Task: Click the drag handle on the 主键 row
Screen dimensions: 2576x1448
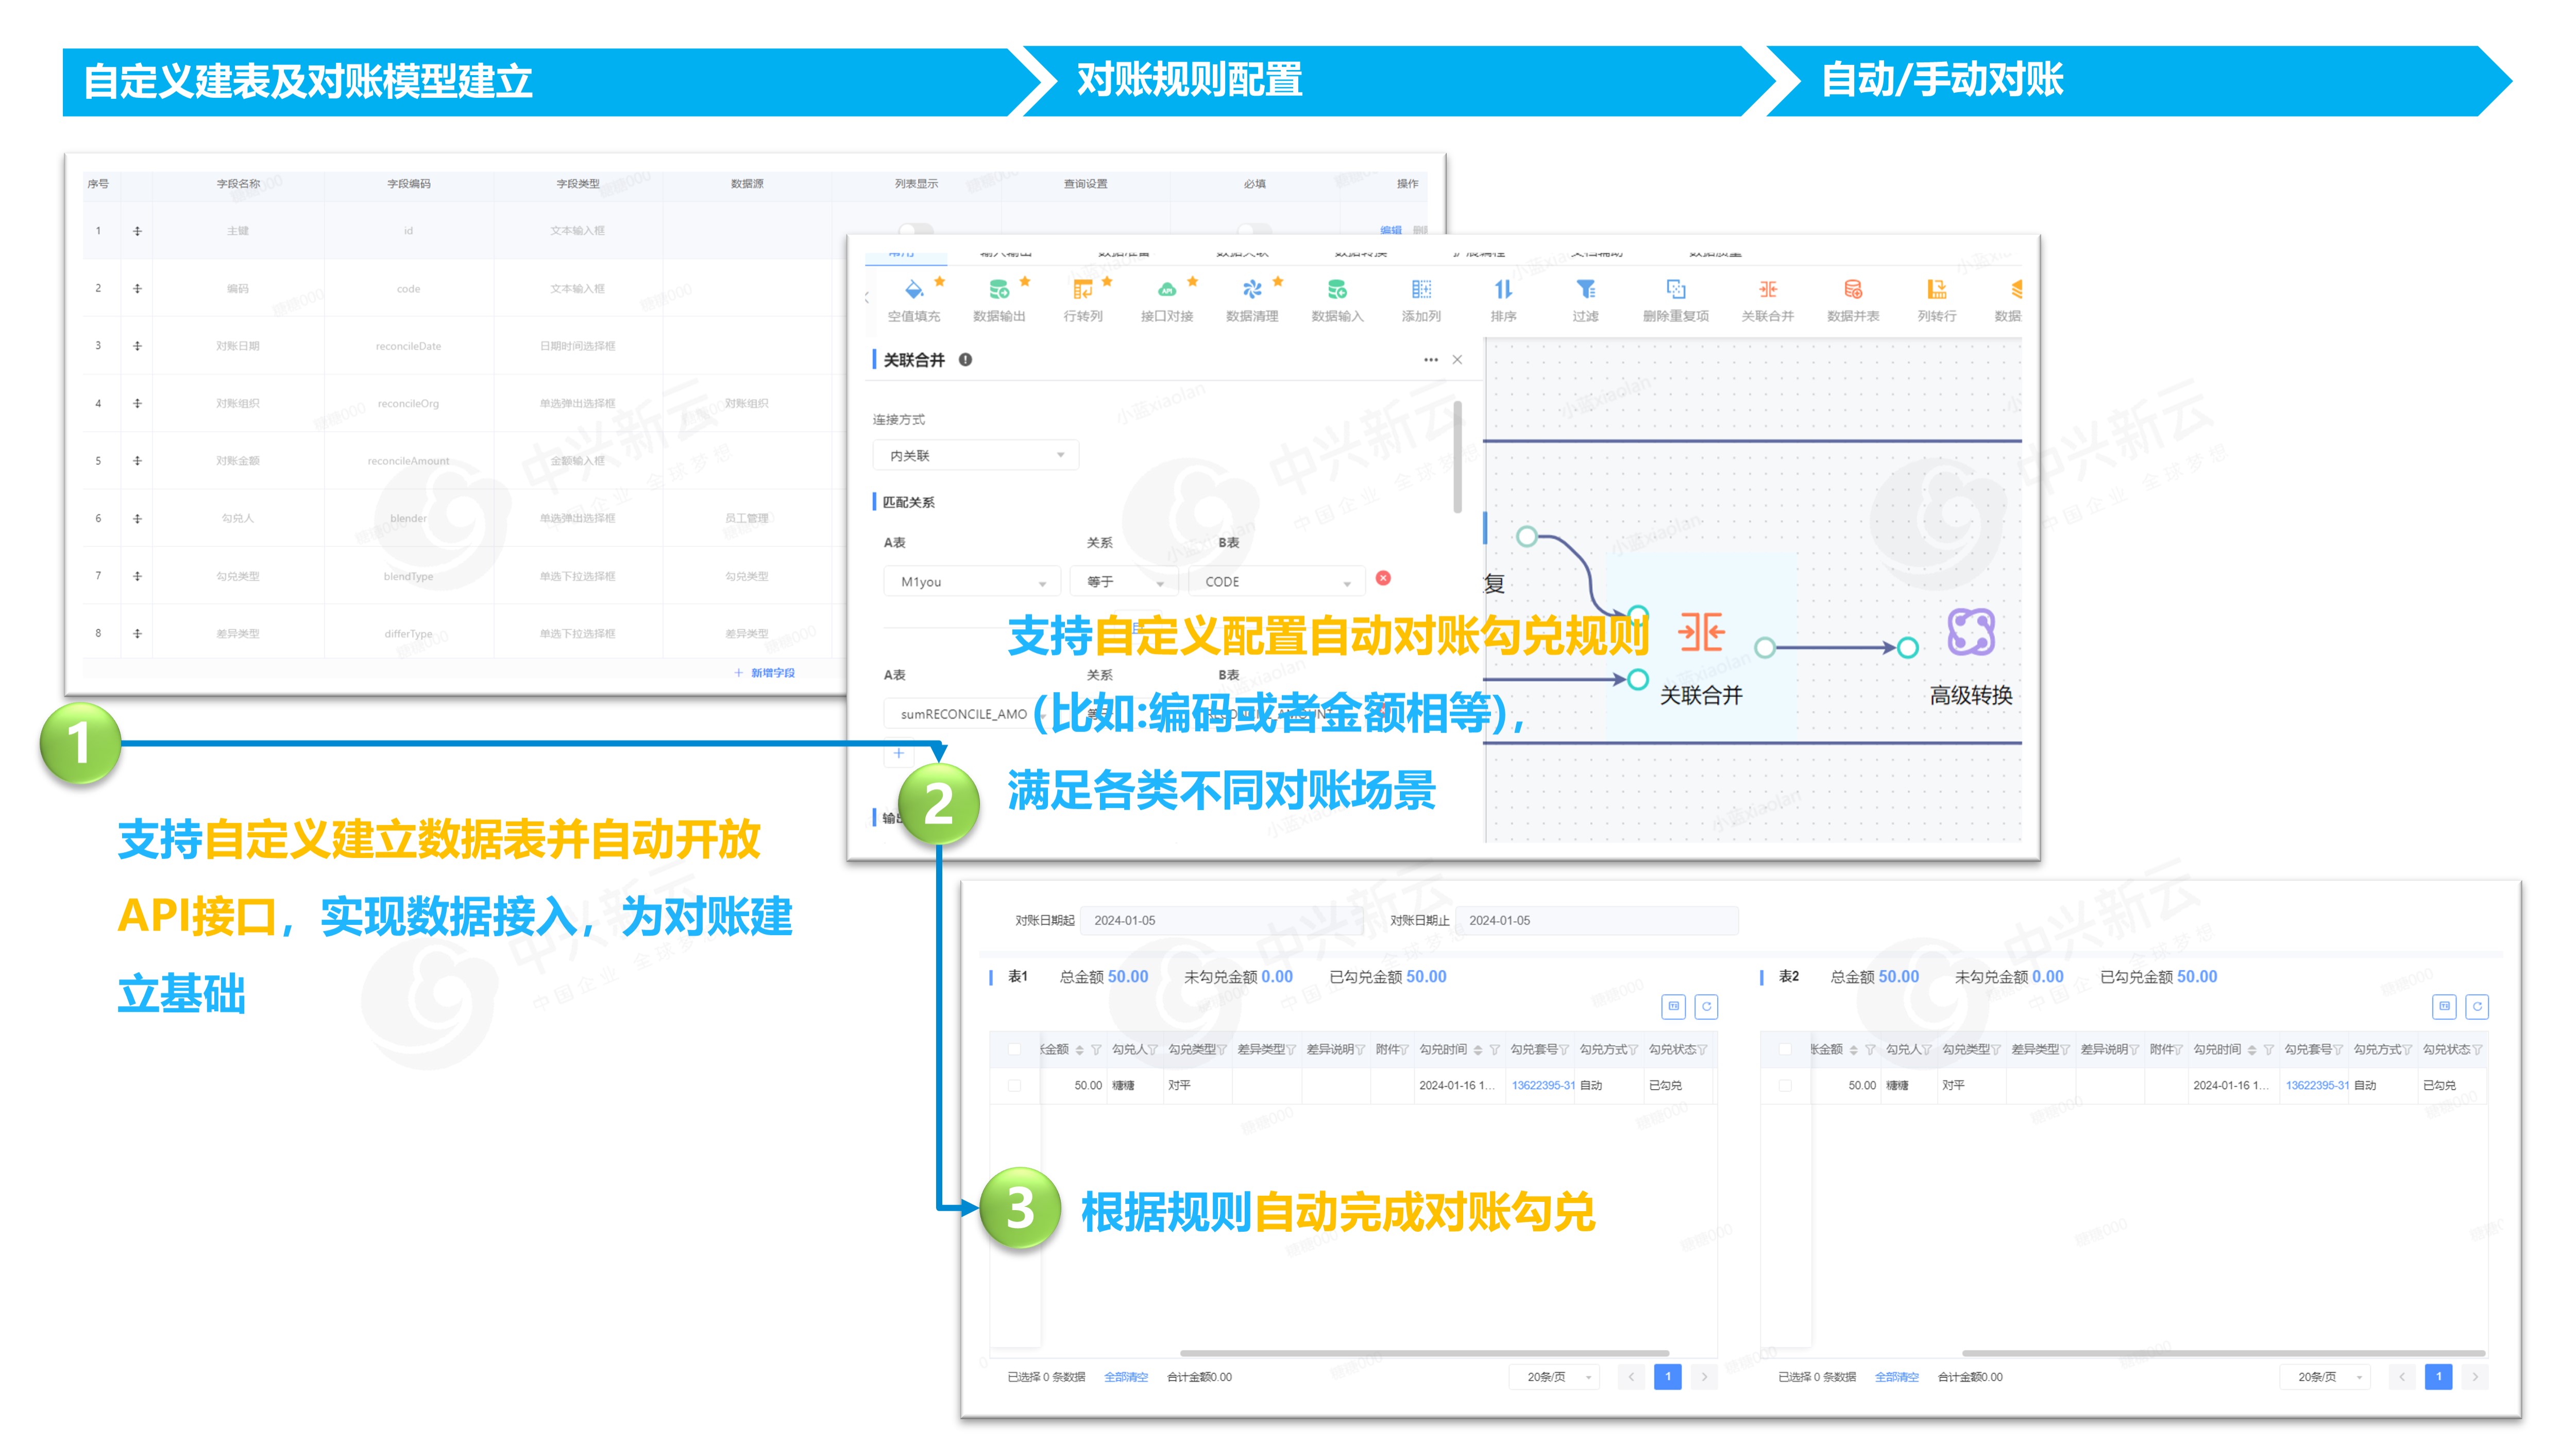Action: [x=137, y=231]
